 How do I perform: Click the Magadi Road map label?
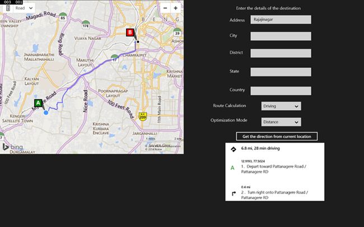(41, 15)
